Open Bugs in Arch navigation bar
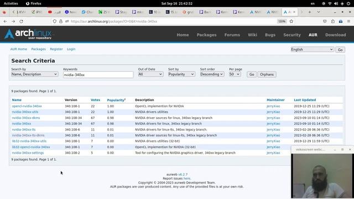This screenshot has height=199, width=354. pyautogui.click(x=270, y=35)
